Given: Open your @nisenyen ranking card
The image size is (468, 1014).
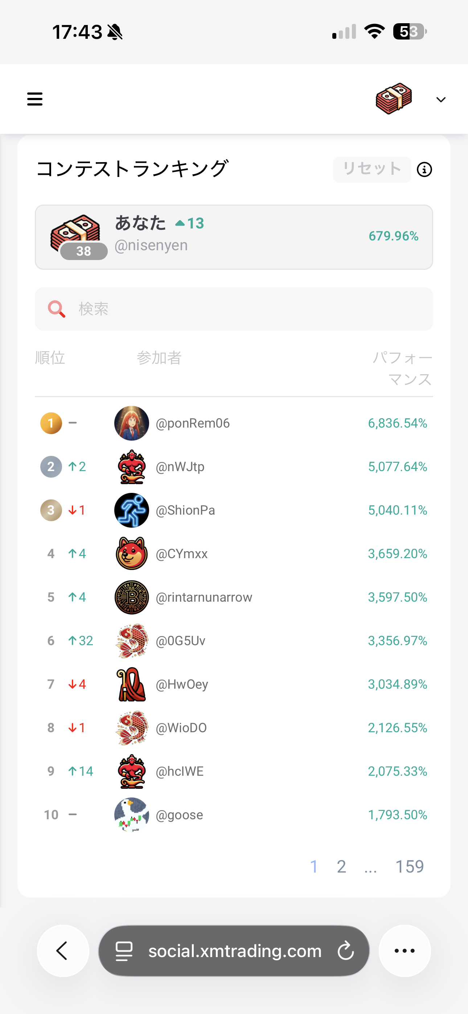Looking at the screenshot, I should click(234, 237).
